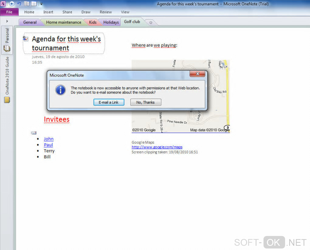Screen dimensions: 310x250
Task: Click the note container handle icon above list
Action: tap(34, 133)
